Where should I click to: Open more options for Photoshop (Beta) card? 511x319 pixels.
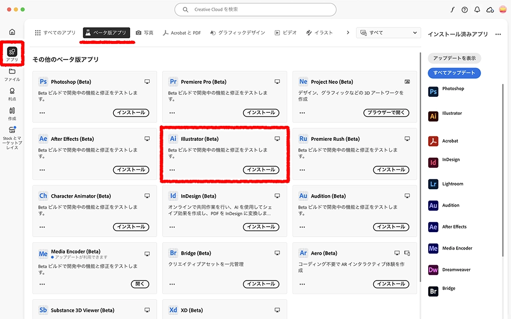(42, 113)
